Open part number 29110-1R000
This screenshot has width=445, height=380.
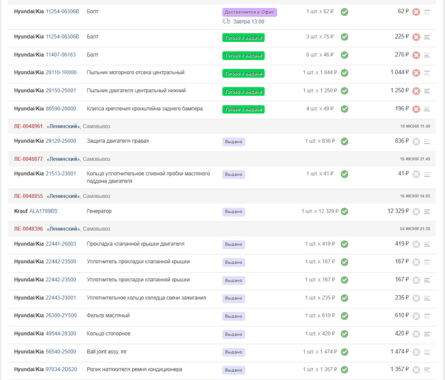tap(61, 72)
